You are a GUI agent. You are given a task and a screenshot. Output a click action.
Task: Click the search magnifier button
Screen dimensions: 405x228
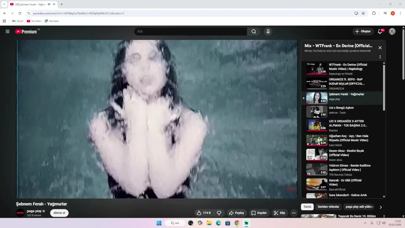254,31
